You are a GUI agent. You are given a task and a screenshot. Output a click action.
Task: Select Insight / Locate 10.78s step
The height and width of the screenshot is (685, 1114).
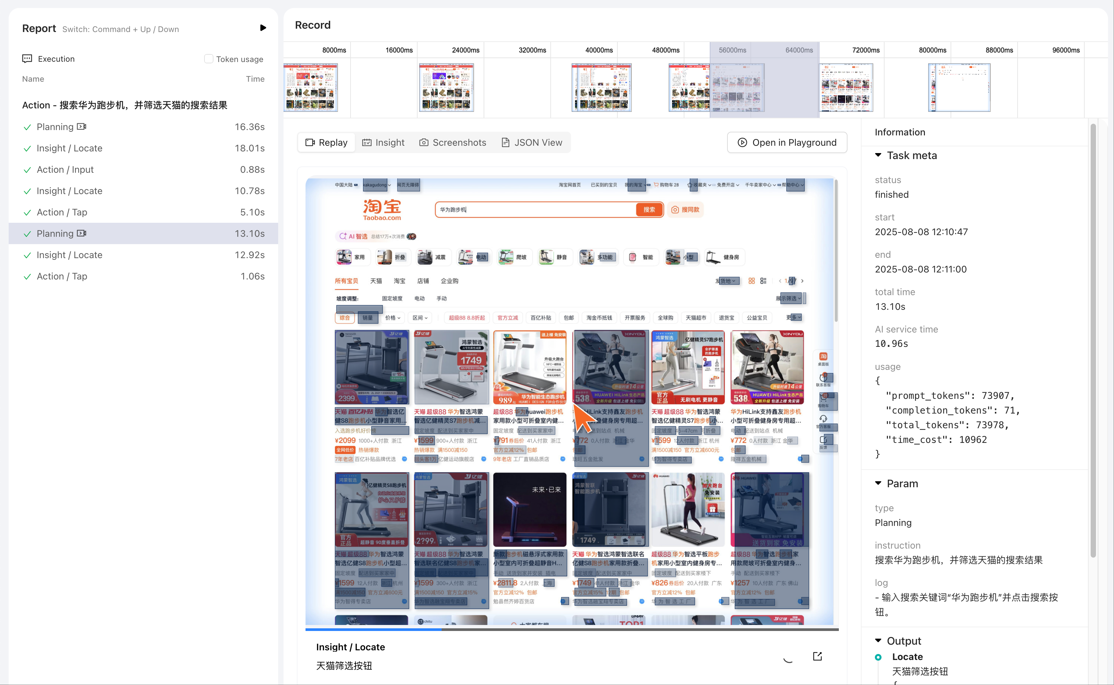click(x=143, y=191)
